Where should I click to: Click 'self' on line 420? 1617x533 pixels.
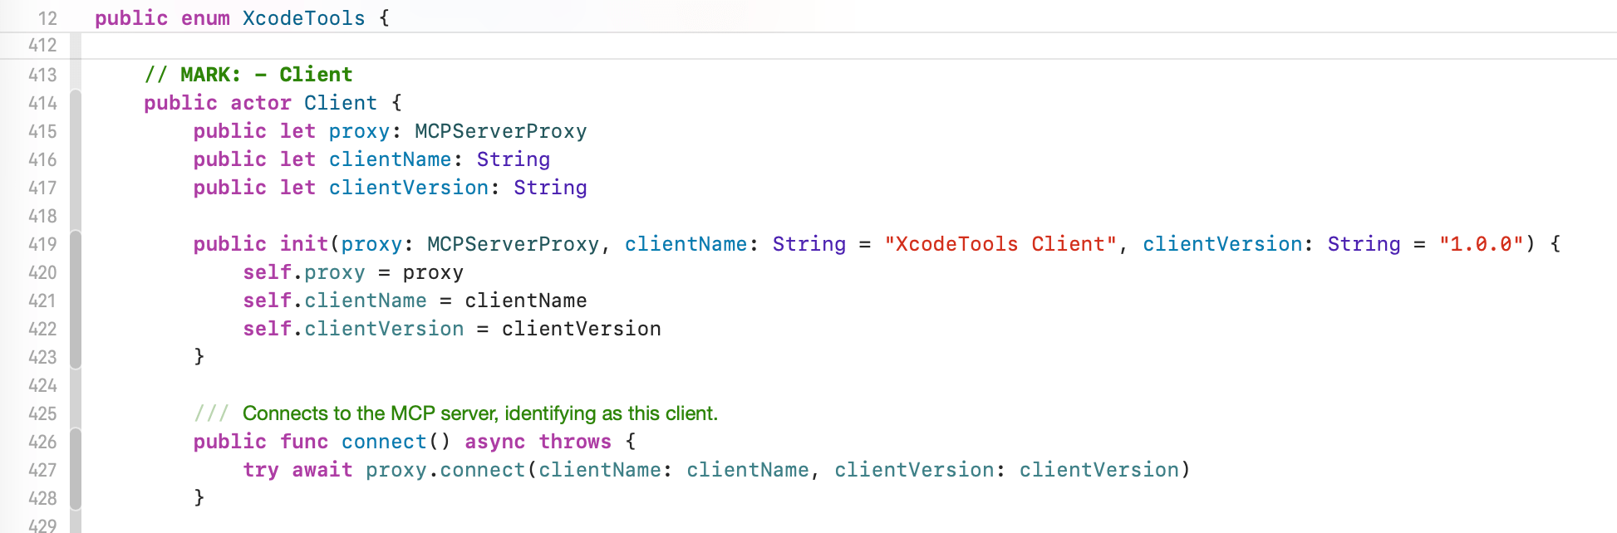pyautogui.click(x=267, y=271)
